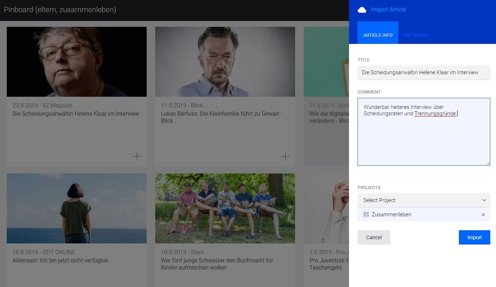Click the '10.8.2019 - Stern' date line

182,252
